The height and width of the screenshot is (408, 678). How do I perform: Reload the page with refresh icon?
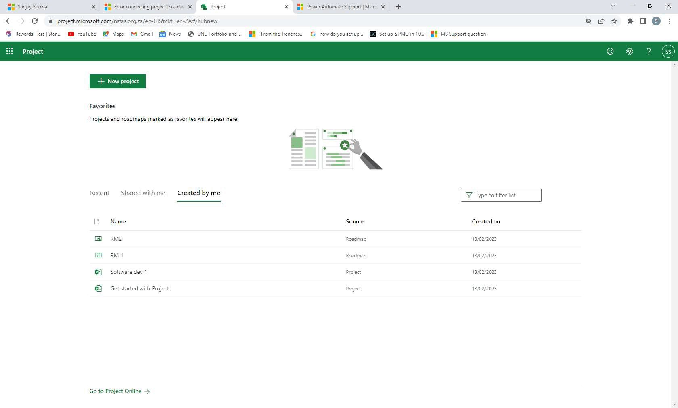point(35,21)
